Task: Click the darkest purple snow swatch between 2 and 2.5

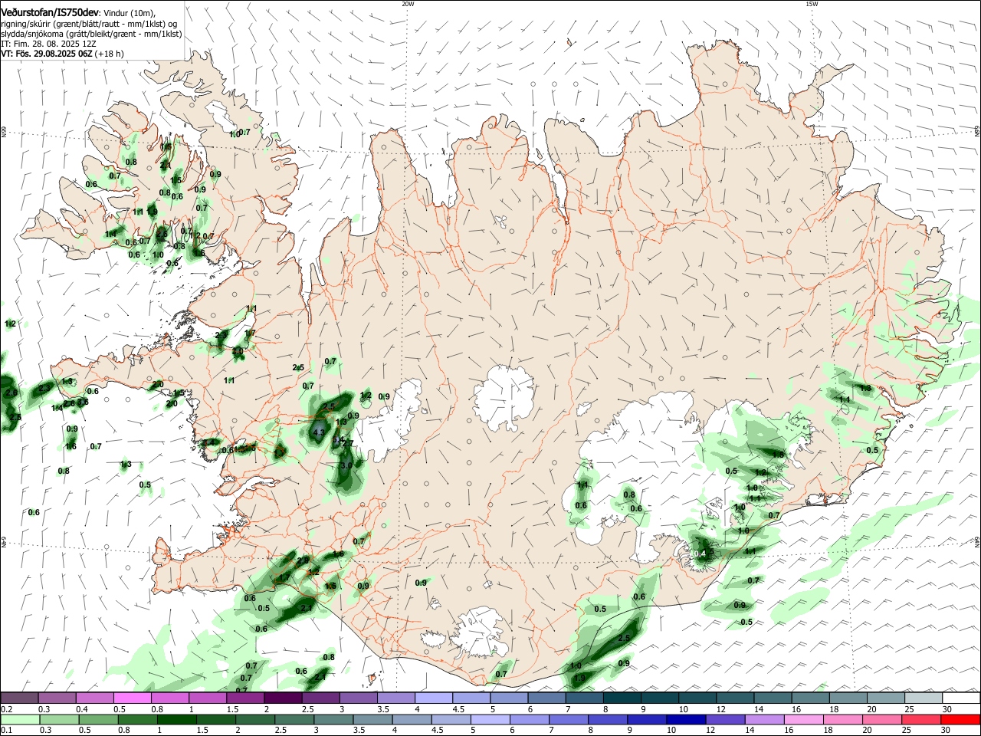Action: [283, 698]
